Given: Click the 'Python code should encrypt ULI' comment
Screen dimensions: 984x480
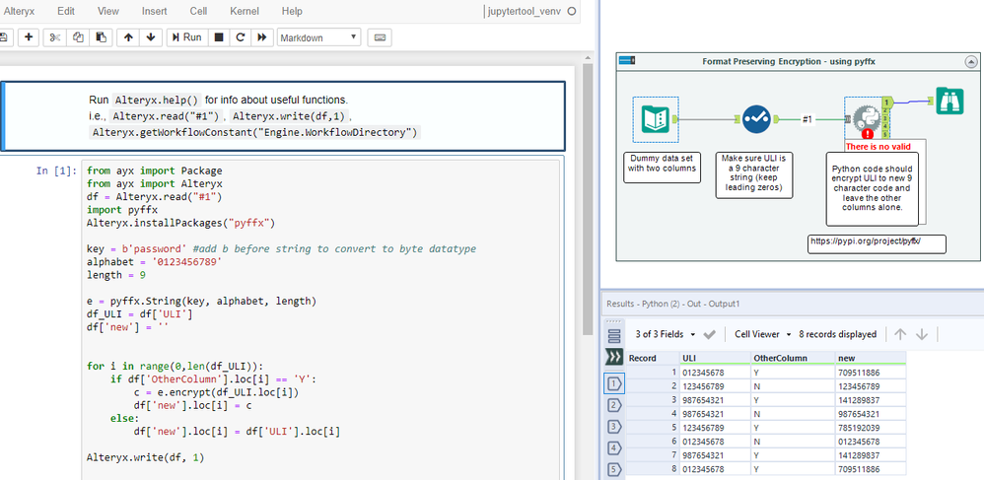Looking at the screenshot, I should click(x=872, y=188).
